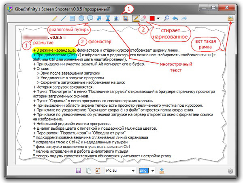The width and height of the screenshot is (243, 183).
Task: Activate the blur tool
Action: tap(117, 19)
